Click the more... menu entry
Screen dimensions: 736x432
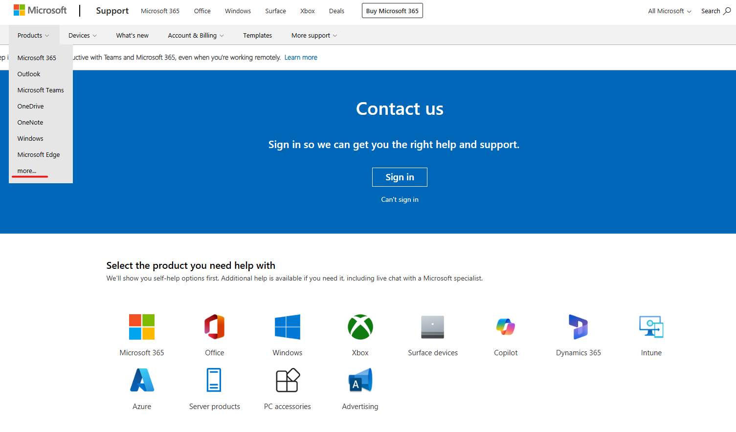[x=27, y=171]
